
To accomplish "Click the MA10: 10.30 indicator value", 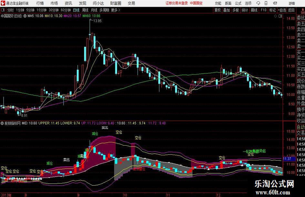I will (x=54, y=16).
